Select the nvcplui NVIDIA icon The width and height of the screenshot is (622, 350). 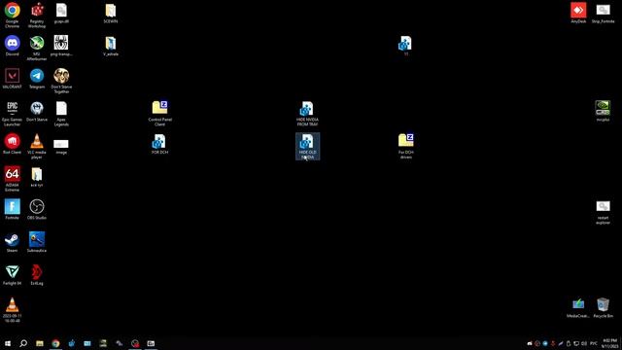(x=603, y=111)
